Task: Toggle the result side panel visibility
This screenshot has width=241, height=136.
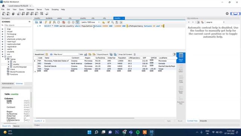Action: pos(174,54)
